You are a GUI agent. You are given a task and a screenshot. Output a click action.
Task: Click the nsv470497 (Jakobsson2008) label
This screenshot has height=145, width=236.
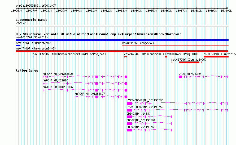(36, 48)
